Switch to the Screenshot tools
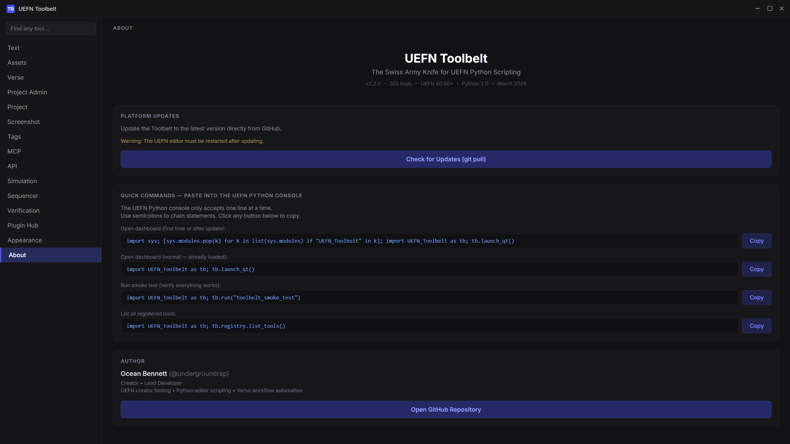This screenshot has width=790, height=444. [x=51, y=122]
